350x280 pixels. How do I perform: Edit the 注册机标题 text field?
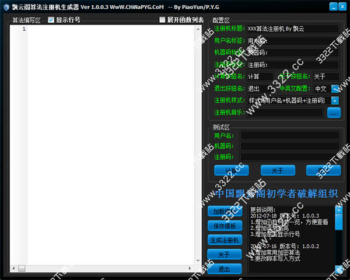pos(293,29)
